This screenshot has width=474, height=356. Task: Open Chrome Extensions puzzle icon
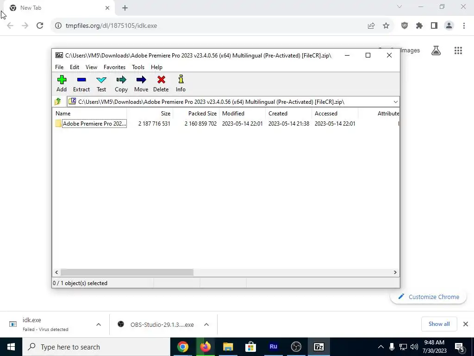[x=419, y=26]
